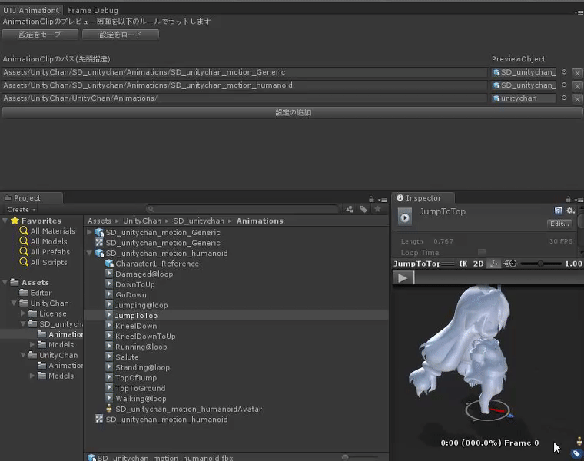Viewport: 584px width, 461px height.
Task: Select the Salute animation clip
Action: coord(127,357)
